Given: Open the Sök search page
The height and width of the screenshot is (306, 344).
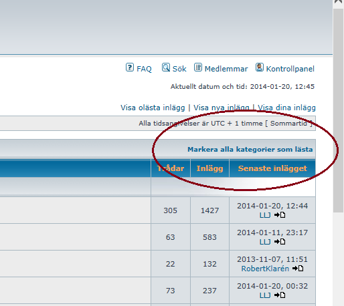Looking at the screenshot, I should click(179, 69).
